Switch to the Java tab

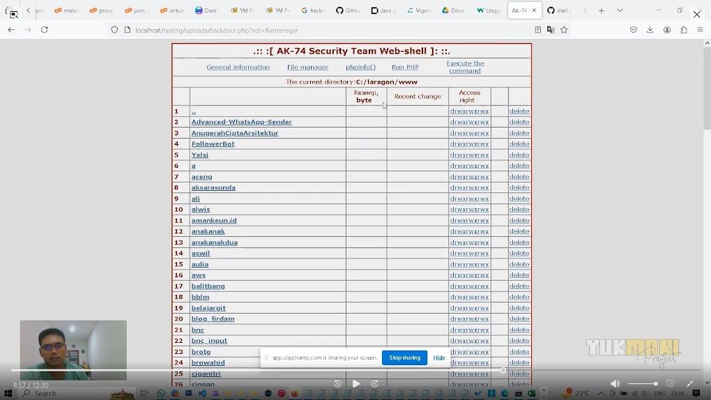coord(383,10)
